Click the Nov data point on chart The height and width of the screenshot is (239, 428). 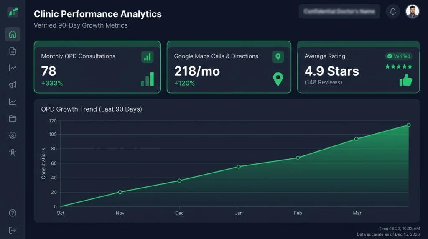(x=120, y=192)
